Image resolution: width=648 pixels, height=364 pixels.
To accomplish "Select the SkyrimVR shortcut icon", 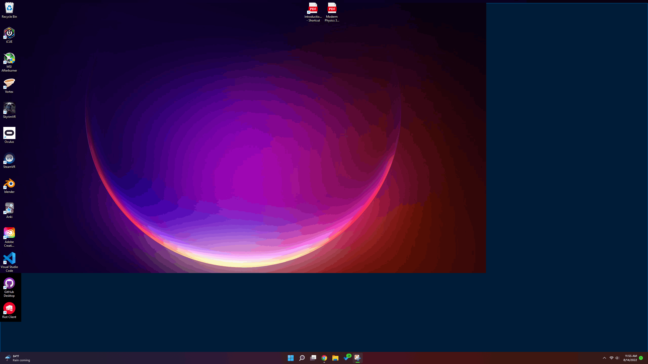I will coord(9,108).
